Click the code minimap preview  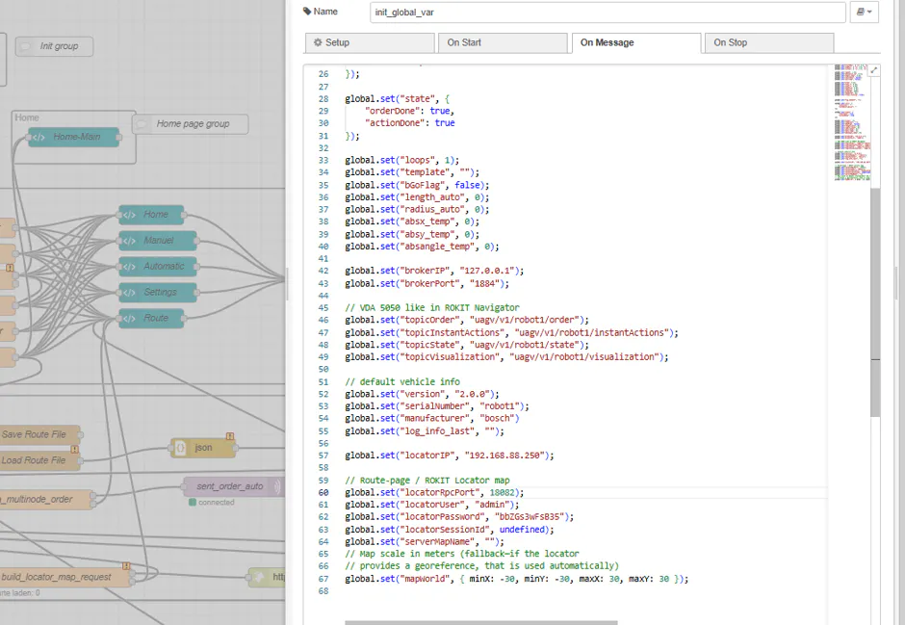tap(851, 122)
